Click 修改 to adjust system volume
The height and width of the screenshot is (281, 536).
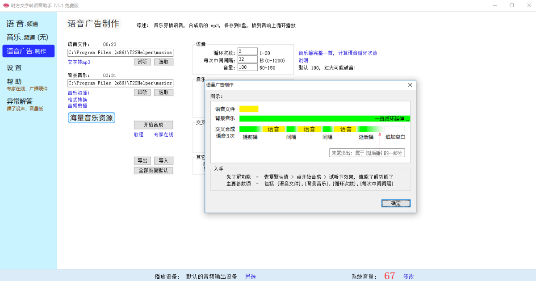pos(409,277)
